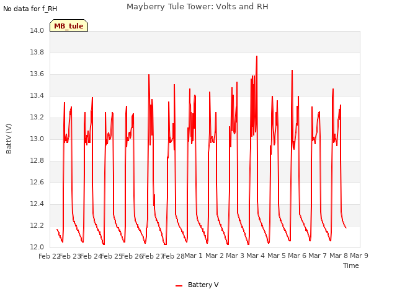This screenshot has height=297, width=397.
Task: Click the highest voltage peak near Mar 4
Action: (x=257, y=56)
